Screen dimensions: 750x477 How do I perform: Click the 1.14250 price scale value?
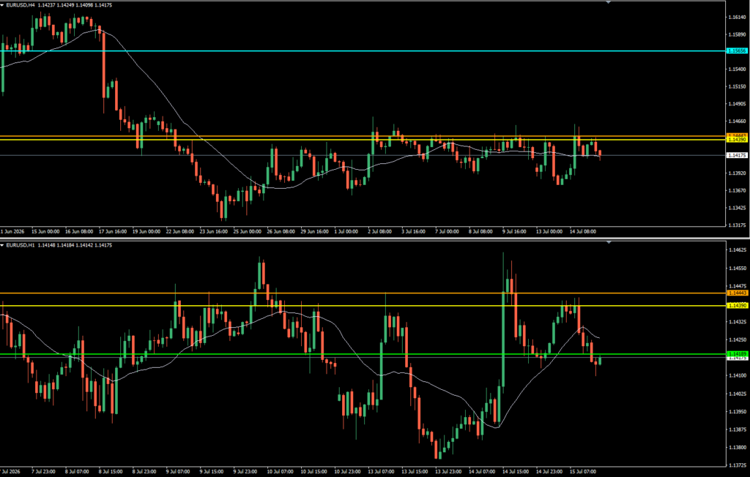[x=737, y=340]
